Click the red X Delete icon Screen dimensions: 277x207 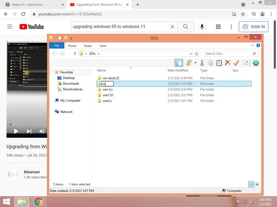coord(227,63)
